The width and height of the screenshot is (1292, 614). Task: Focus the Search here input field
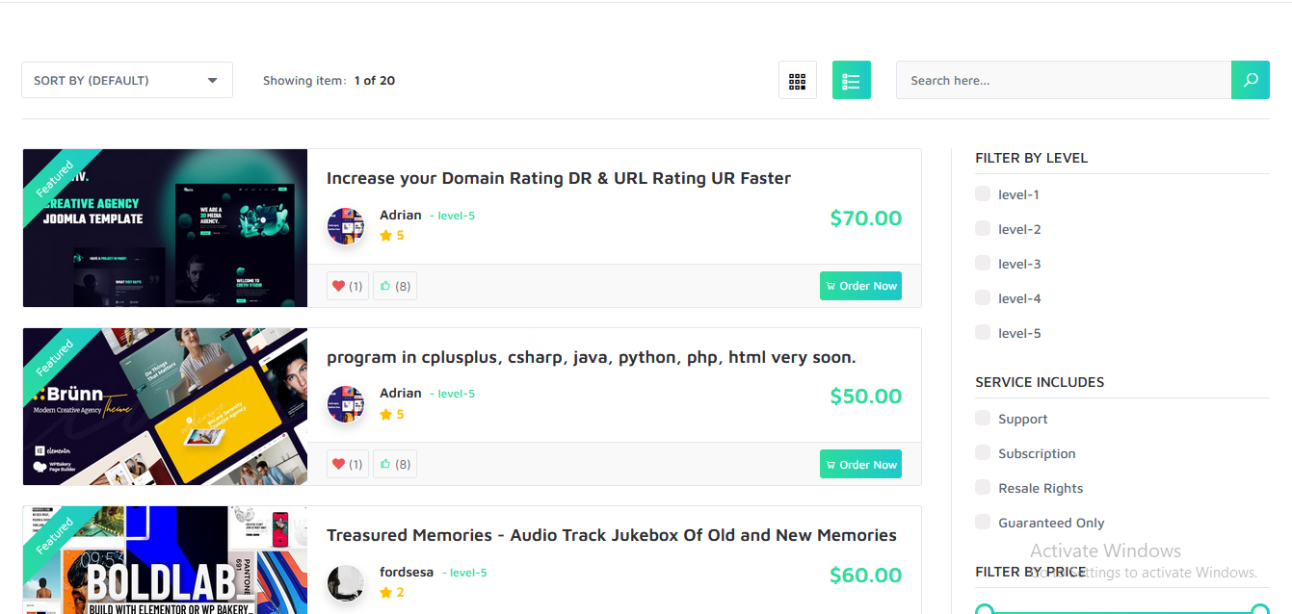pyautogui.click(x=1064, y=80)
